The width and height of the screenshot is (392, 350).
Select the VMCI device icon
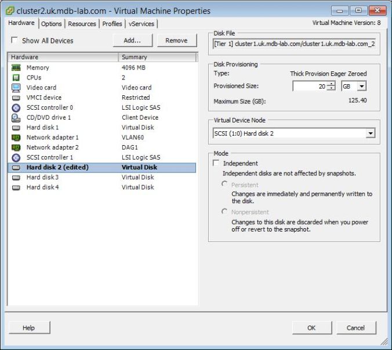pyautogui.click(x=16, y=98)
